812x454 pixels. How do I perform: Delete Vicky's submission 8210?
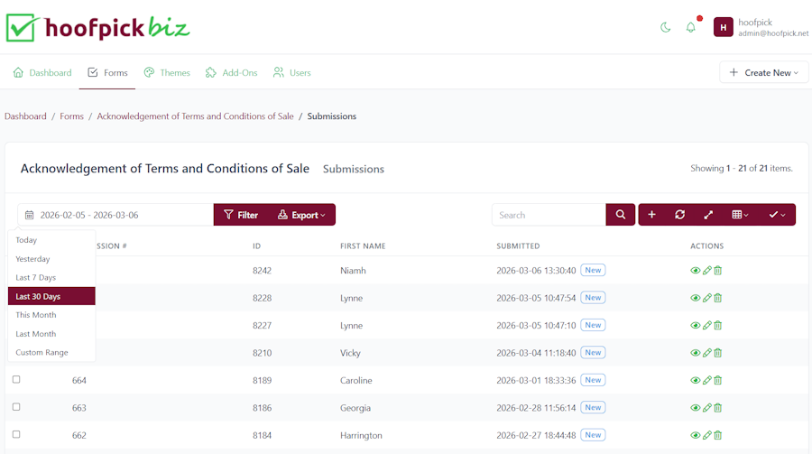pyautogui.click(x=718, y=353)
